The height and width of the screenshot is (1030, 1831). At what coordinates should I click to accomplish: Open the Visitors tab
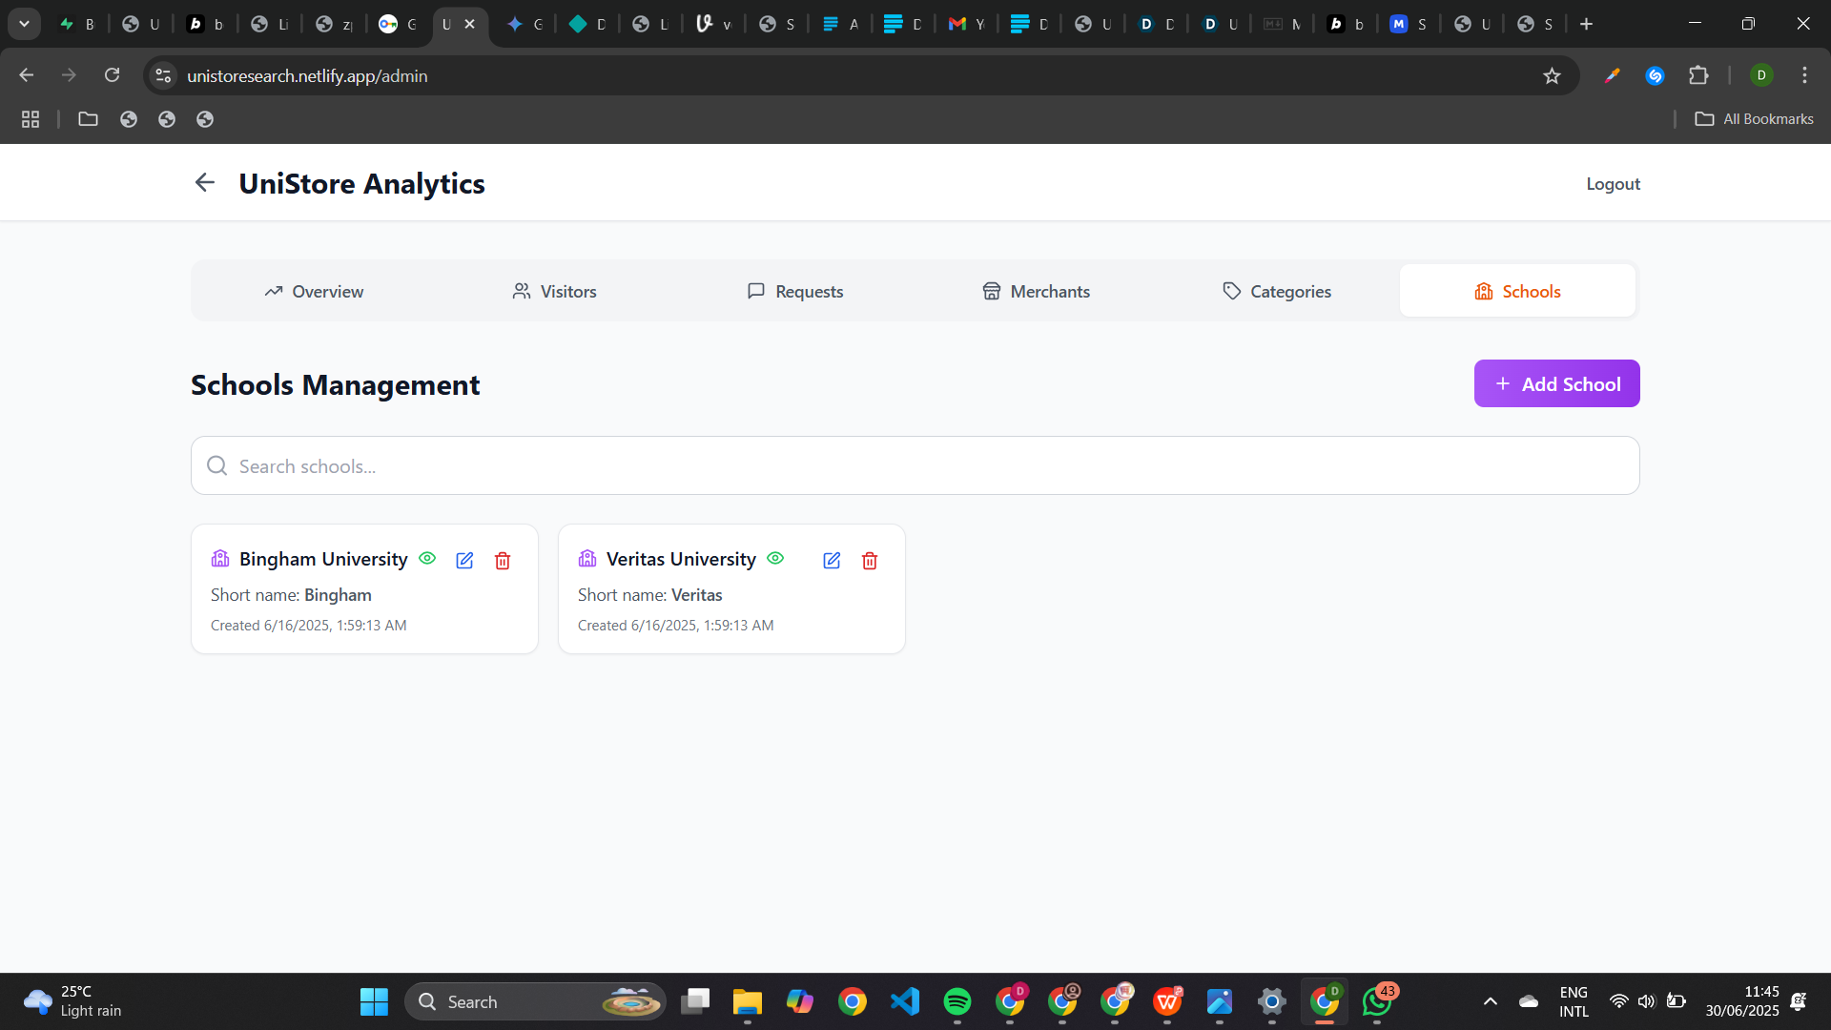(x=554, y=292)
